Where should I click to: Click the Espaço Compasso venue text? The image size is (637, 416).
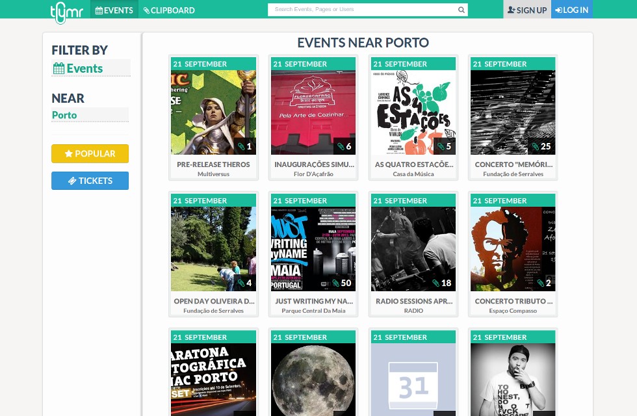(513, 311)
